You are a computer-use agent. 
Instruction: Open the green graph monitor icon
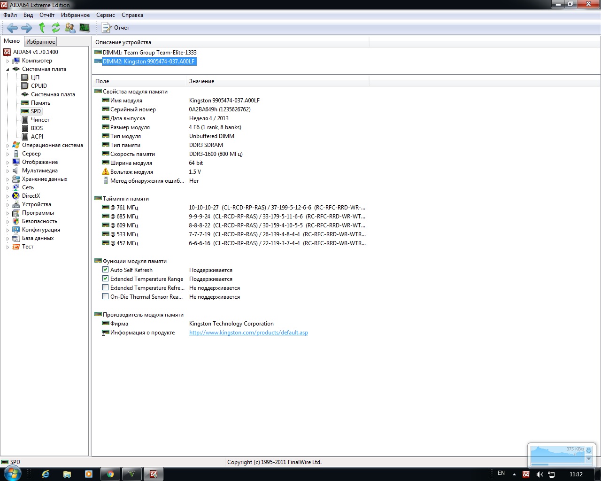pos(85,28)
